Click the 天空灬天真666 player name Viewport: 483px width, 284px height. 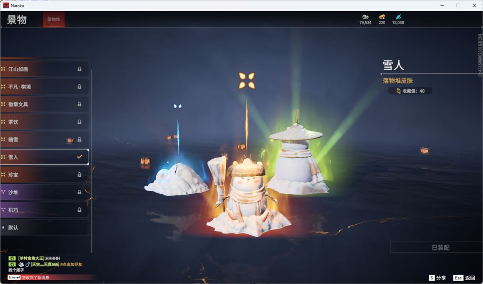point(45,264)
